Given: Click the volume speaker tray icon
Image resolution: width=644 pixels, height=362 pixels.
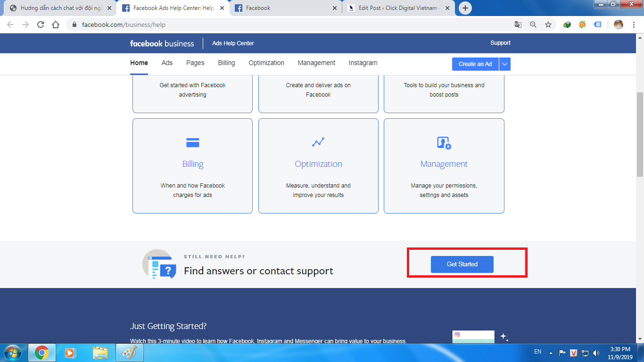Looking at the screenshot, I should (x=596, y=353).
